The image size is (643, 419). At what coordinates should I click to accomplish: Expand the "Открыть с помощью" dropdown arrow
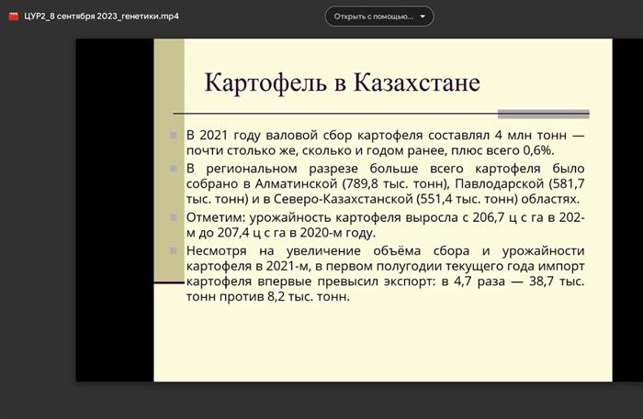pyautogui.click(x=423, y=17)
